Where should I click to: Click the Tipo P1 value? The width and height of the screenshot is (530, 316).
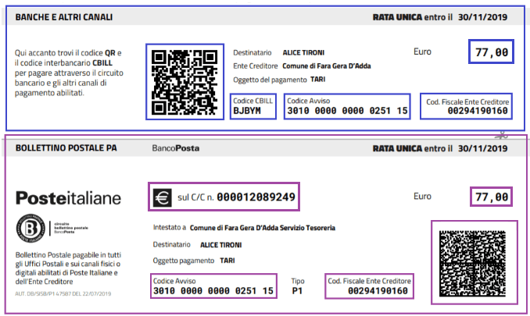pyautogui.click(x=297, y=291)
